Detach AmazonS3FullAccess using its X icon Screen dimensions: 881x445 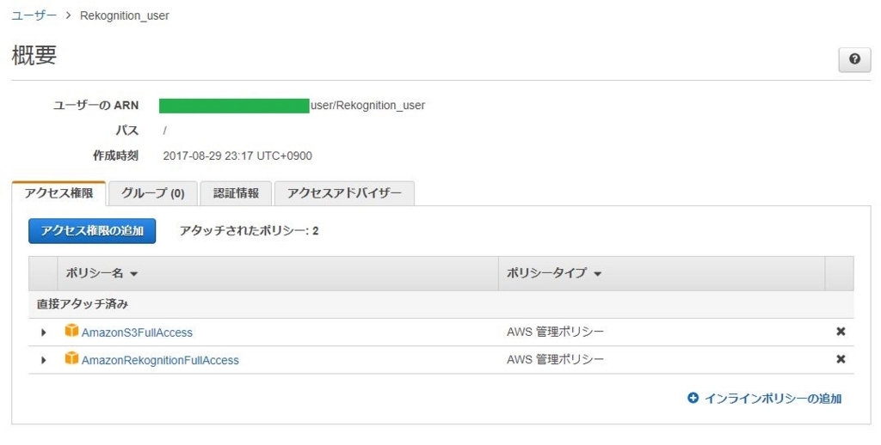pos(841,331)
